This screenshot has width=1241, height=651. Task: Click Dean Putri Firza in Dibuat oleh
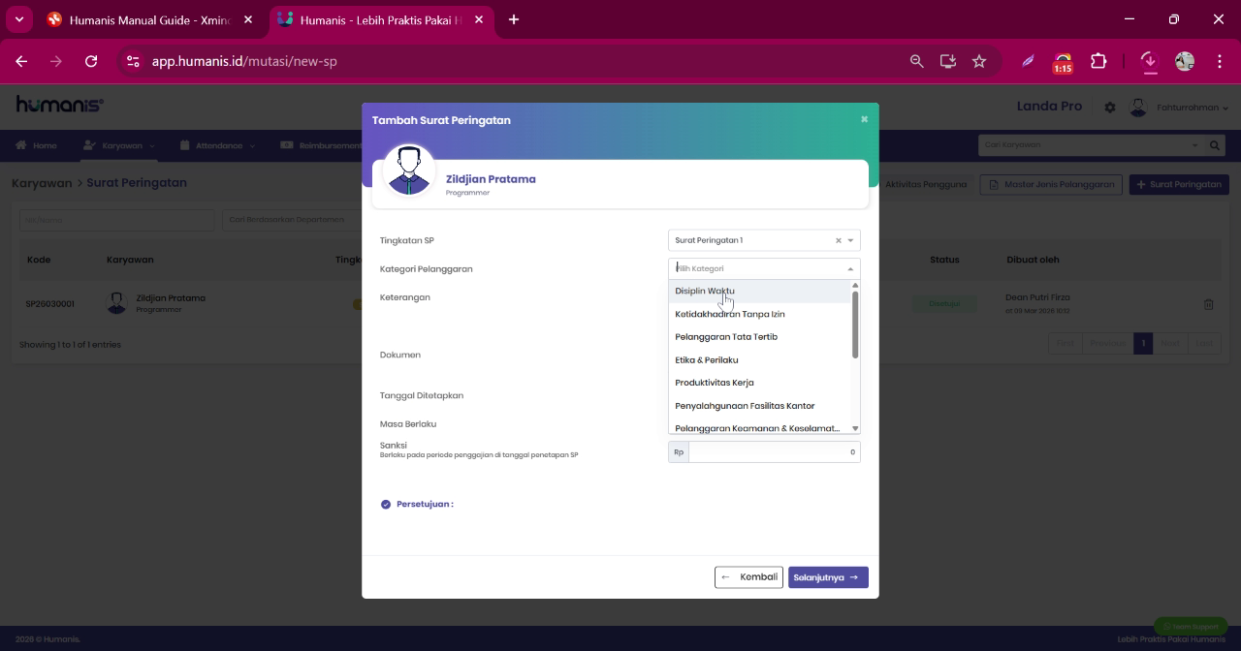tap(1037, 297)
